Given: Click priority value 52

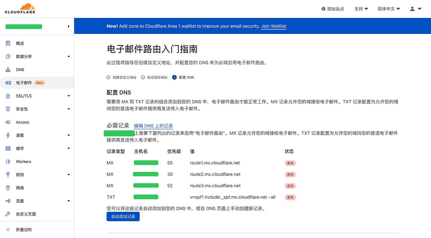Looking at the screenshot, I should [170, 186].
